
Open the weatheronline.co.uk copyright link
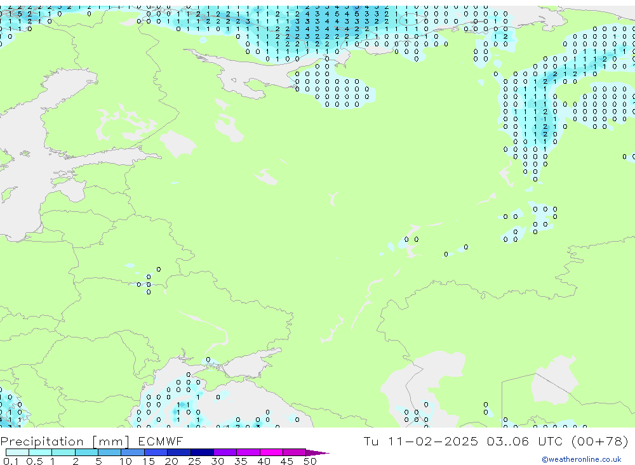click(582, 459)
